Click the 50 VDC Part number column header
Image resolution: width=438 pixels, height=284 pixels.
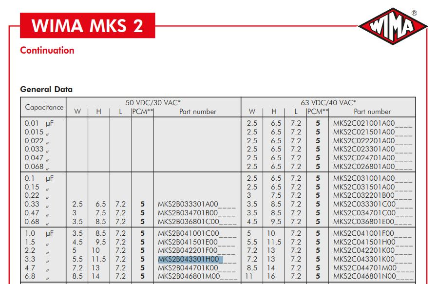point(198,112)
